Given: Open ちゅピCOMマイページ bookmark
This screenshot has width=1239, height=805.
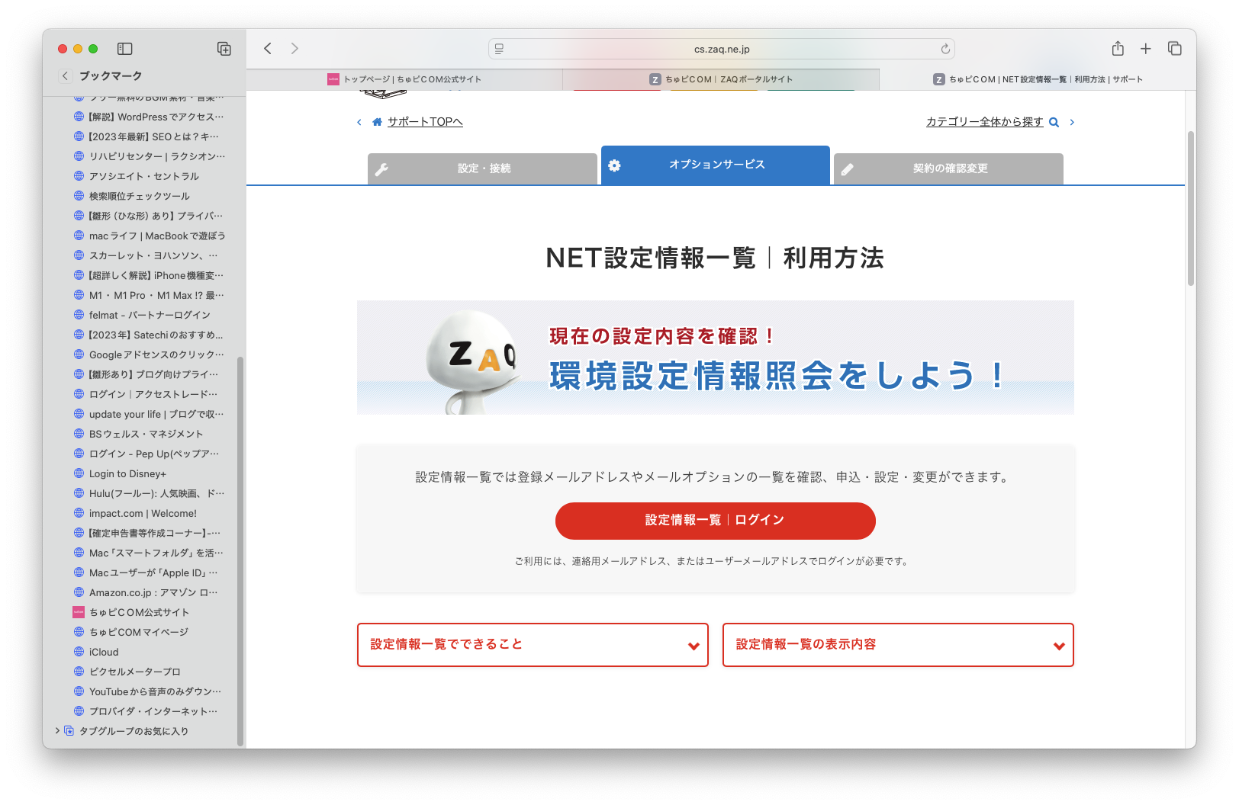Looking at the screenshot, I should pyautogui.click(x=139, y=632).
